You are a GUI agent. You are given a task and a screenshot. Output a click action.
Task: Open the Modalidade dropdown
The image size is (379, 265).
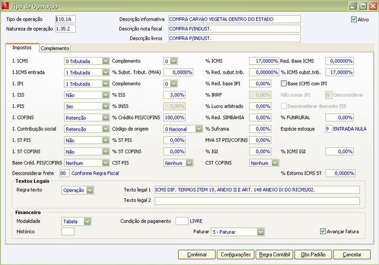point(87,222)
